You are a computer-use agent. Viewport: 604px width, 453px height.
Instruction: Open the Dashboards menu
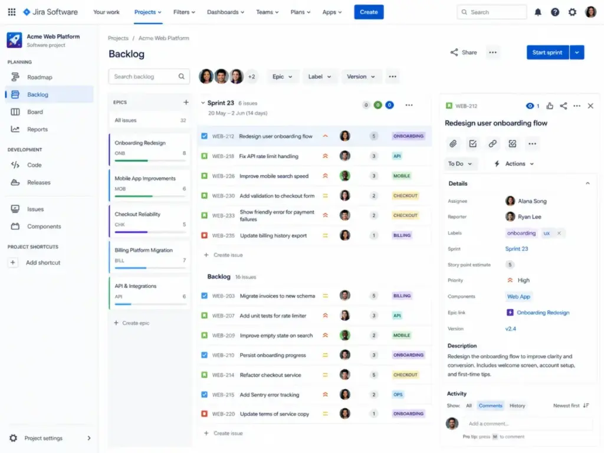coord(225,12)
